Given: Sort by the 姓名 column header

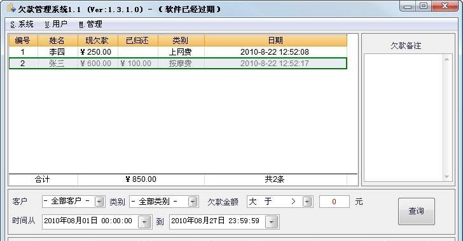Looking at the screenshot, I should coord(58,41).
